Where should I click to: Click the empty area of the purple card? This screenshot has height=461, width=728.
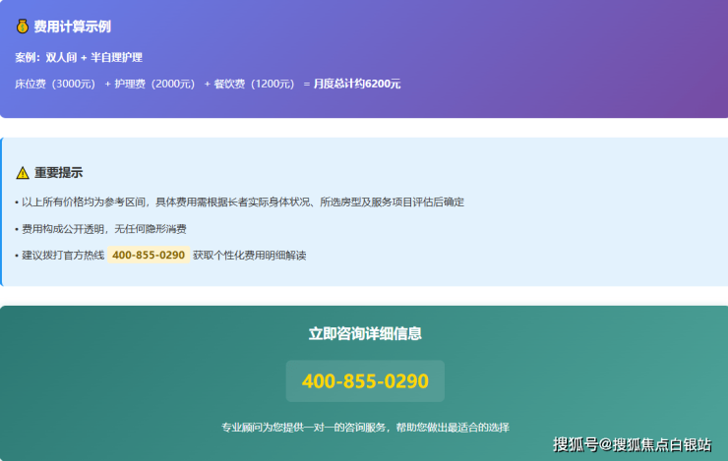click(x=571, y=49)
